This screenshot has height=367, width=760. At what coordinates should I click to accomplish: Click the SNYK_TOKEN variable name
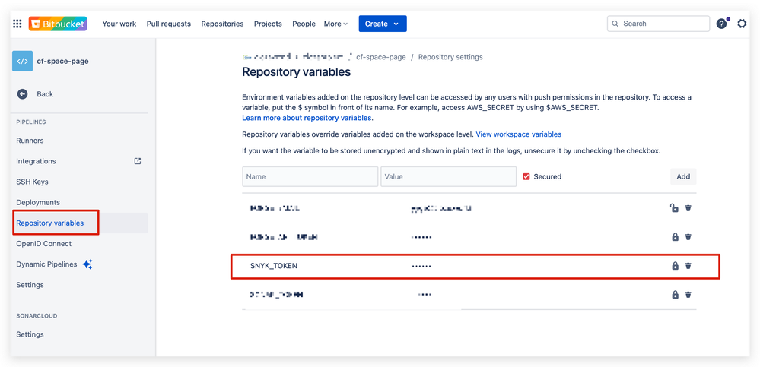click(x=274, y=266)
